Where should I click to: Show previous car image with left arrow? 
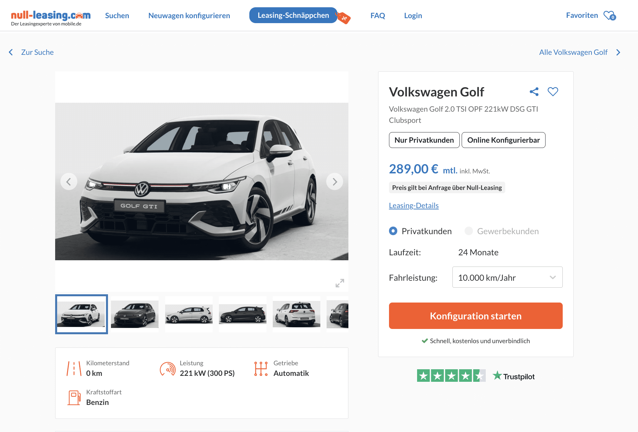[69, 182]
